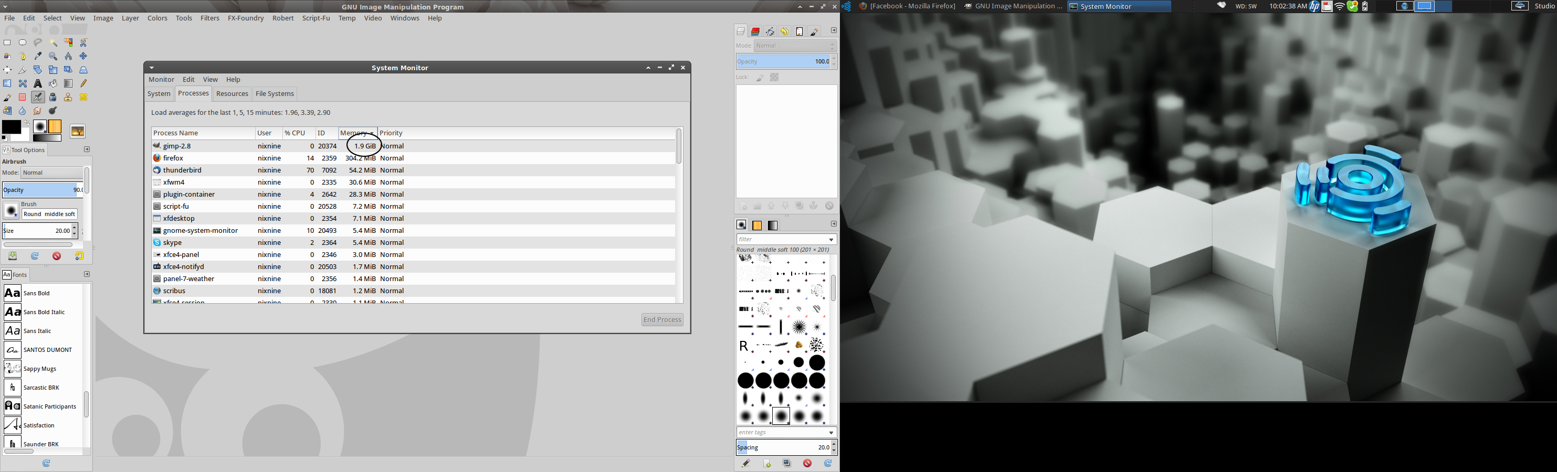Select the thunderbird process row
1557x472 pixels.
[413, 170]
